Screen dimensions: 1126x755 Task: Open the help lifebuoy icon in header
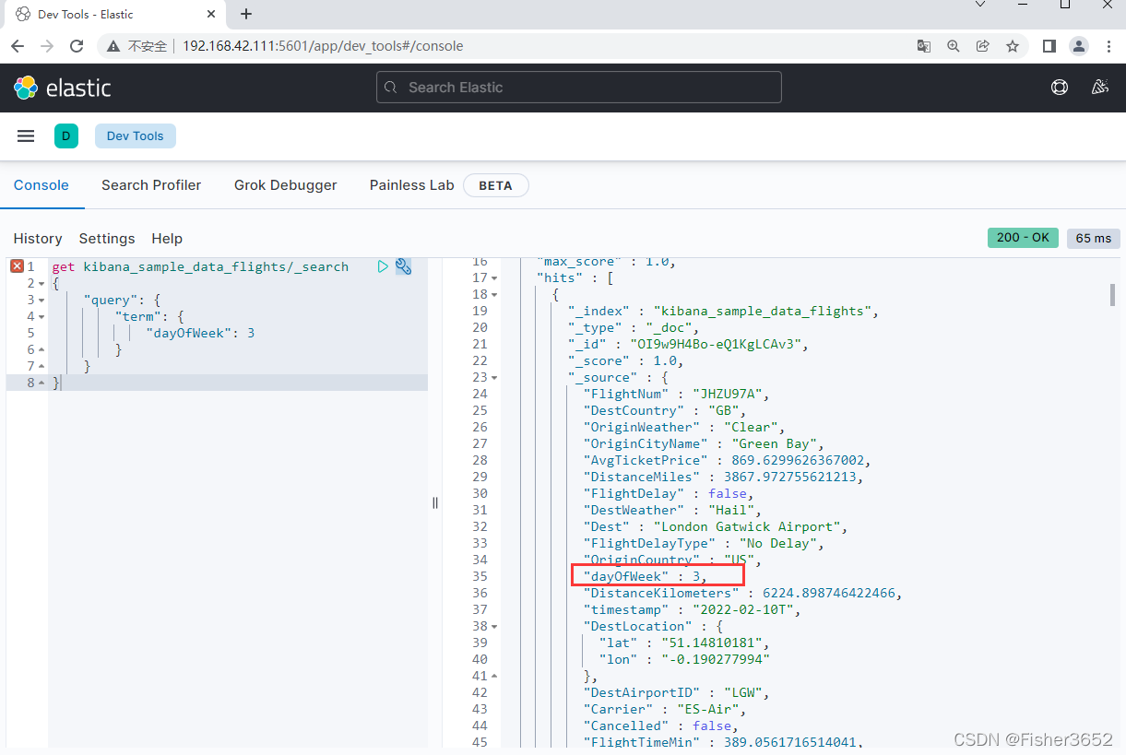(1060, 88)
